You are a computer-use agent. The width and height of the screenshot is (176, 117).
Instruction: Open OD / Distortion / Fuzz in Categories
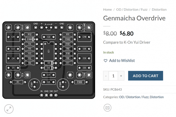pyautogui.click(x=130, y=97)
